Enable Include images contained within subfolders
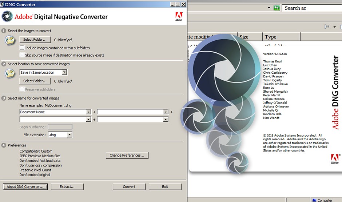The width and height of the screenshot is (342, 202). pos(22,48)
